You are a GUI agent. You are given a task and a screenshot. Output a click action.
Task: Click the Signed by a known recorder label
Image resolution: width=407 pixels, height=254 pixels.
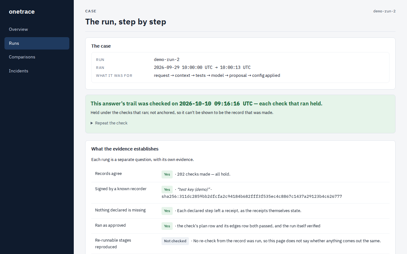pos(121,189)
